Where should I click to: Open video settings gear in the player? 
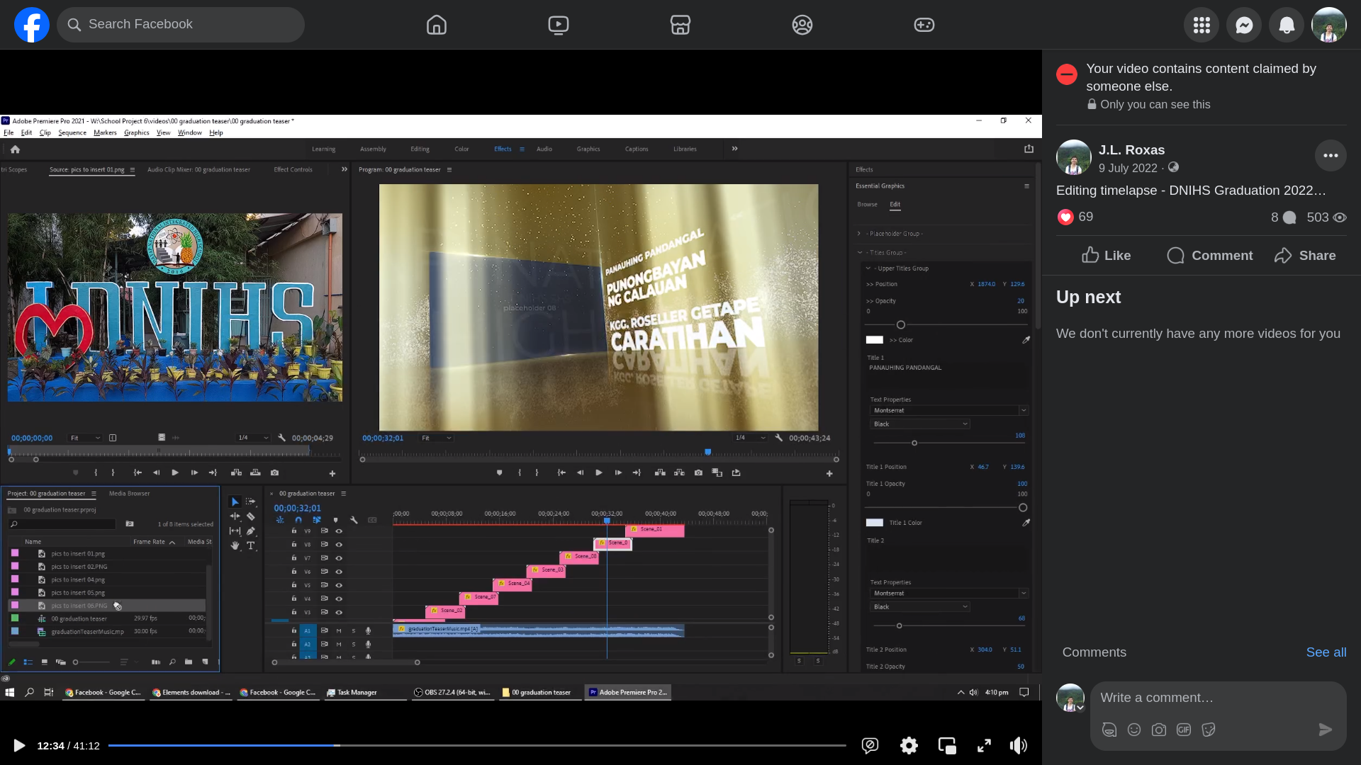tap(909, 745)
